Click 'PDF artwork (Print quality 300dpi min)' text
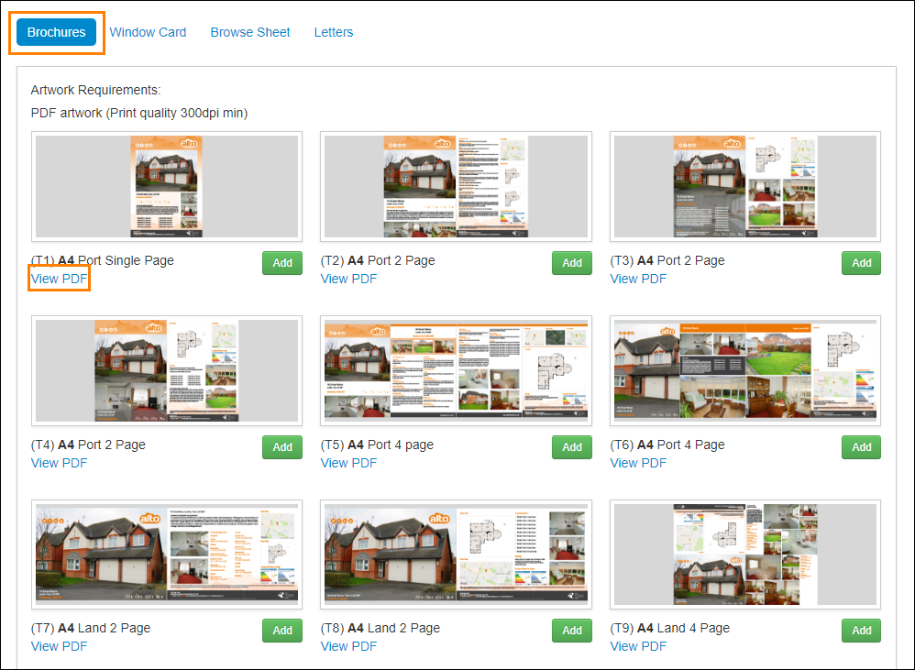915x670 pixels. click(139, 113)
